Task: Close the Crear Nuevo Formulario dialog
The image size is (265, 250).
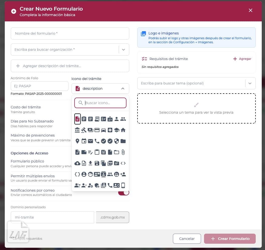Action: pos(250,10)
